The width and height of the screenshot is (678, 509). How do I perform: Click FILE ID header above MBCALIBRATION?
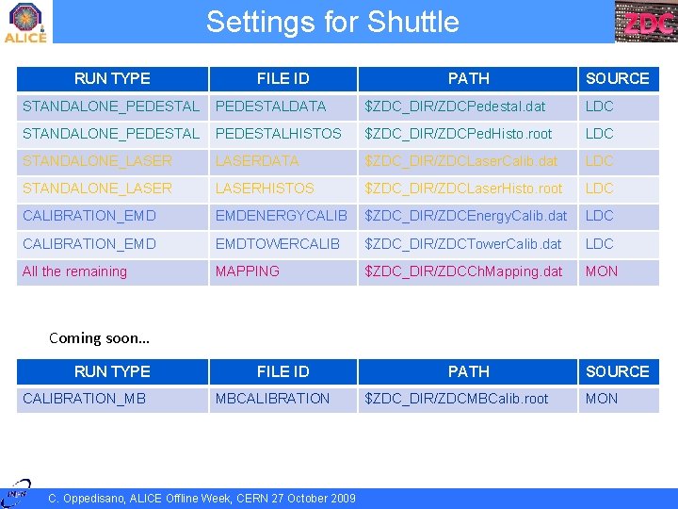283,371
